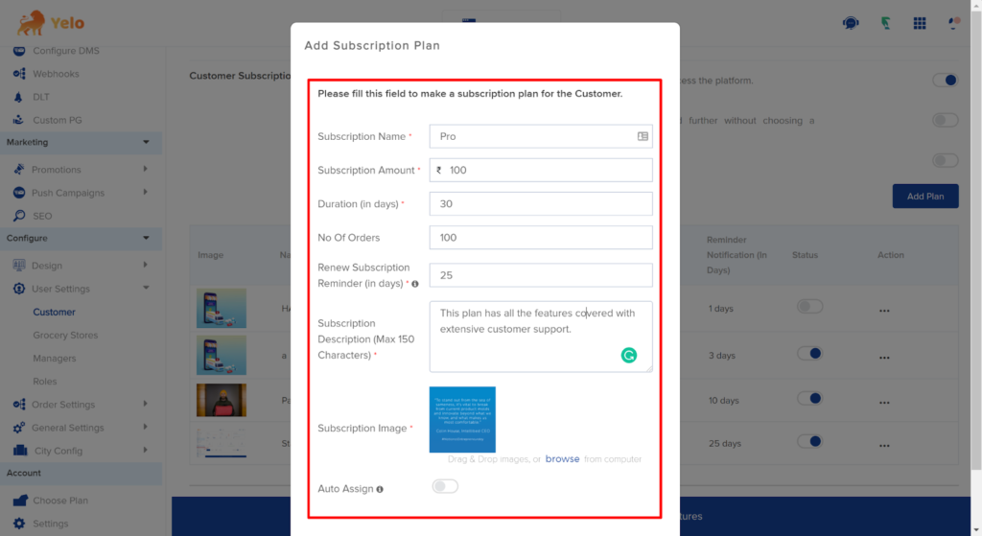Click the No Of Orders field
Screen dimensions: 982x536
pos(541,238)
